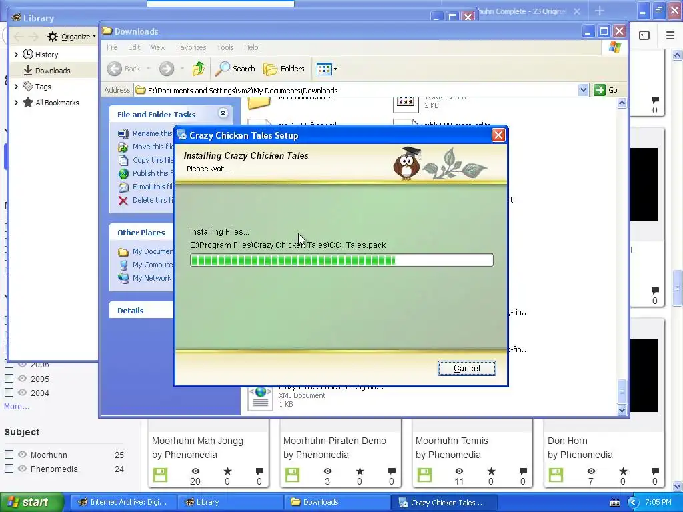The image size is (683, 512).
Task: Click the History clock icon in Library
Action: (x=28, y=55)
